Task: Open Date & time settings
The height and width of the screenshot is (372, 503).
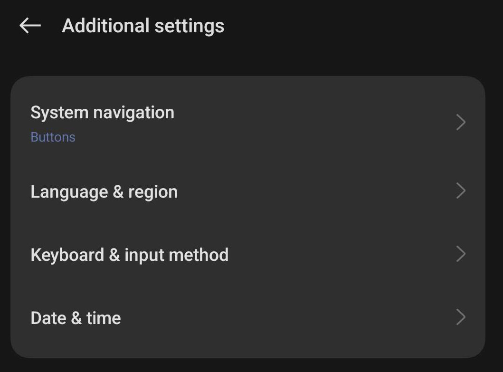Action: coord(247,318)
